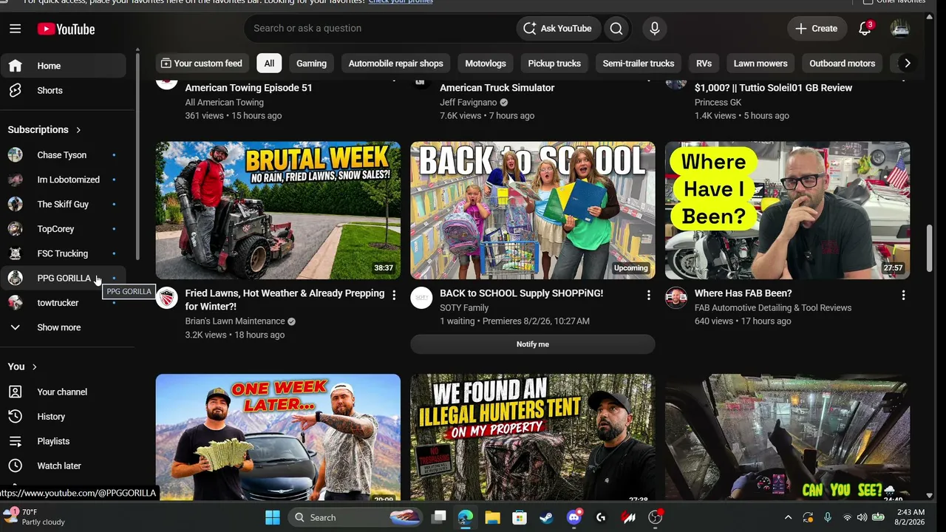This screenshot has width=946, height=532.
Task: Open Brian's Lawn Maintenance channel avatar
Action: [x=167, y=298]
